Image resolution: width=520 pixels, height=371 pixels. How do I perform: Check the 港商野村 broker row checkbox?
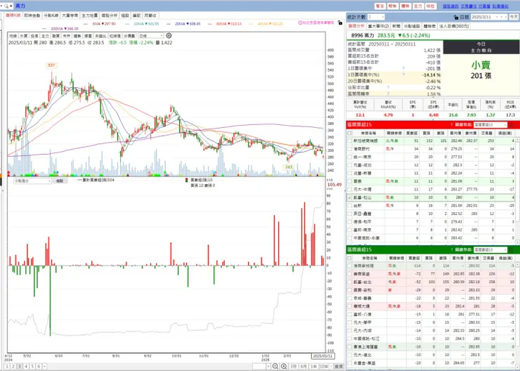click(x=349, y=149)
